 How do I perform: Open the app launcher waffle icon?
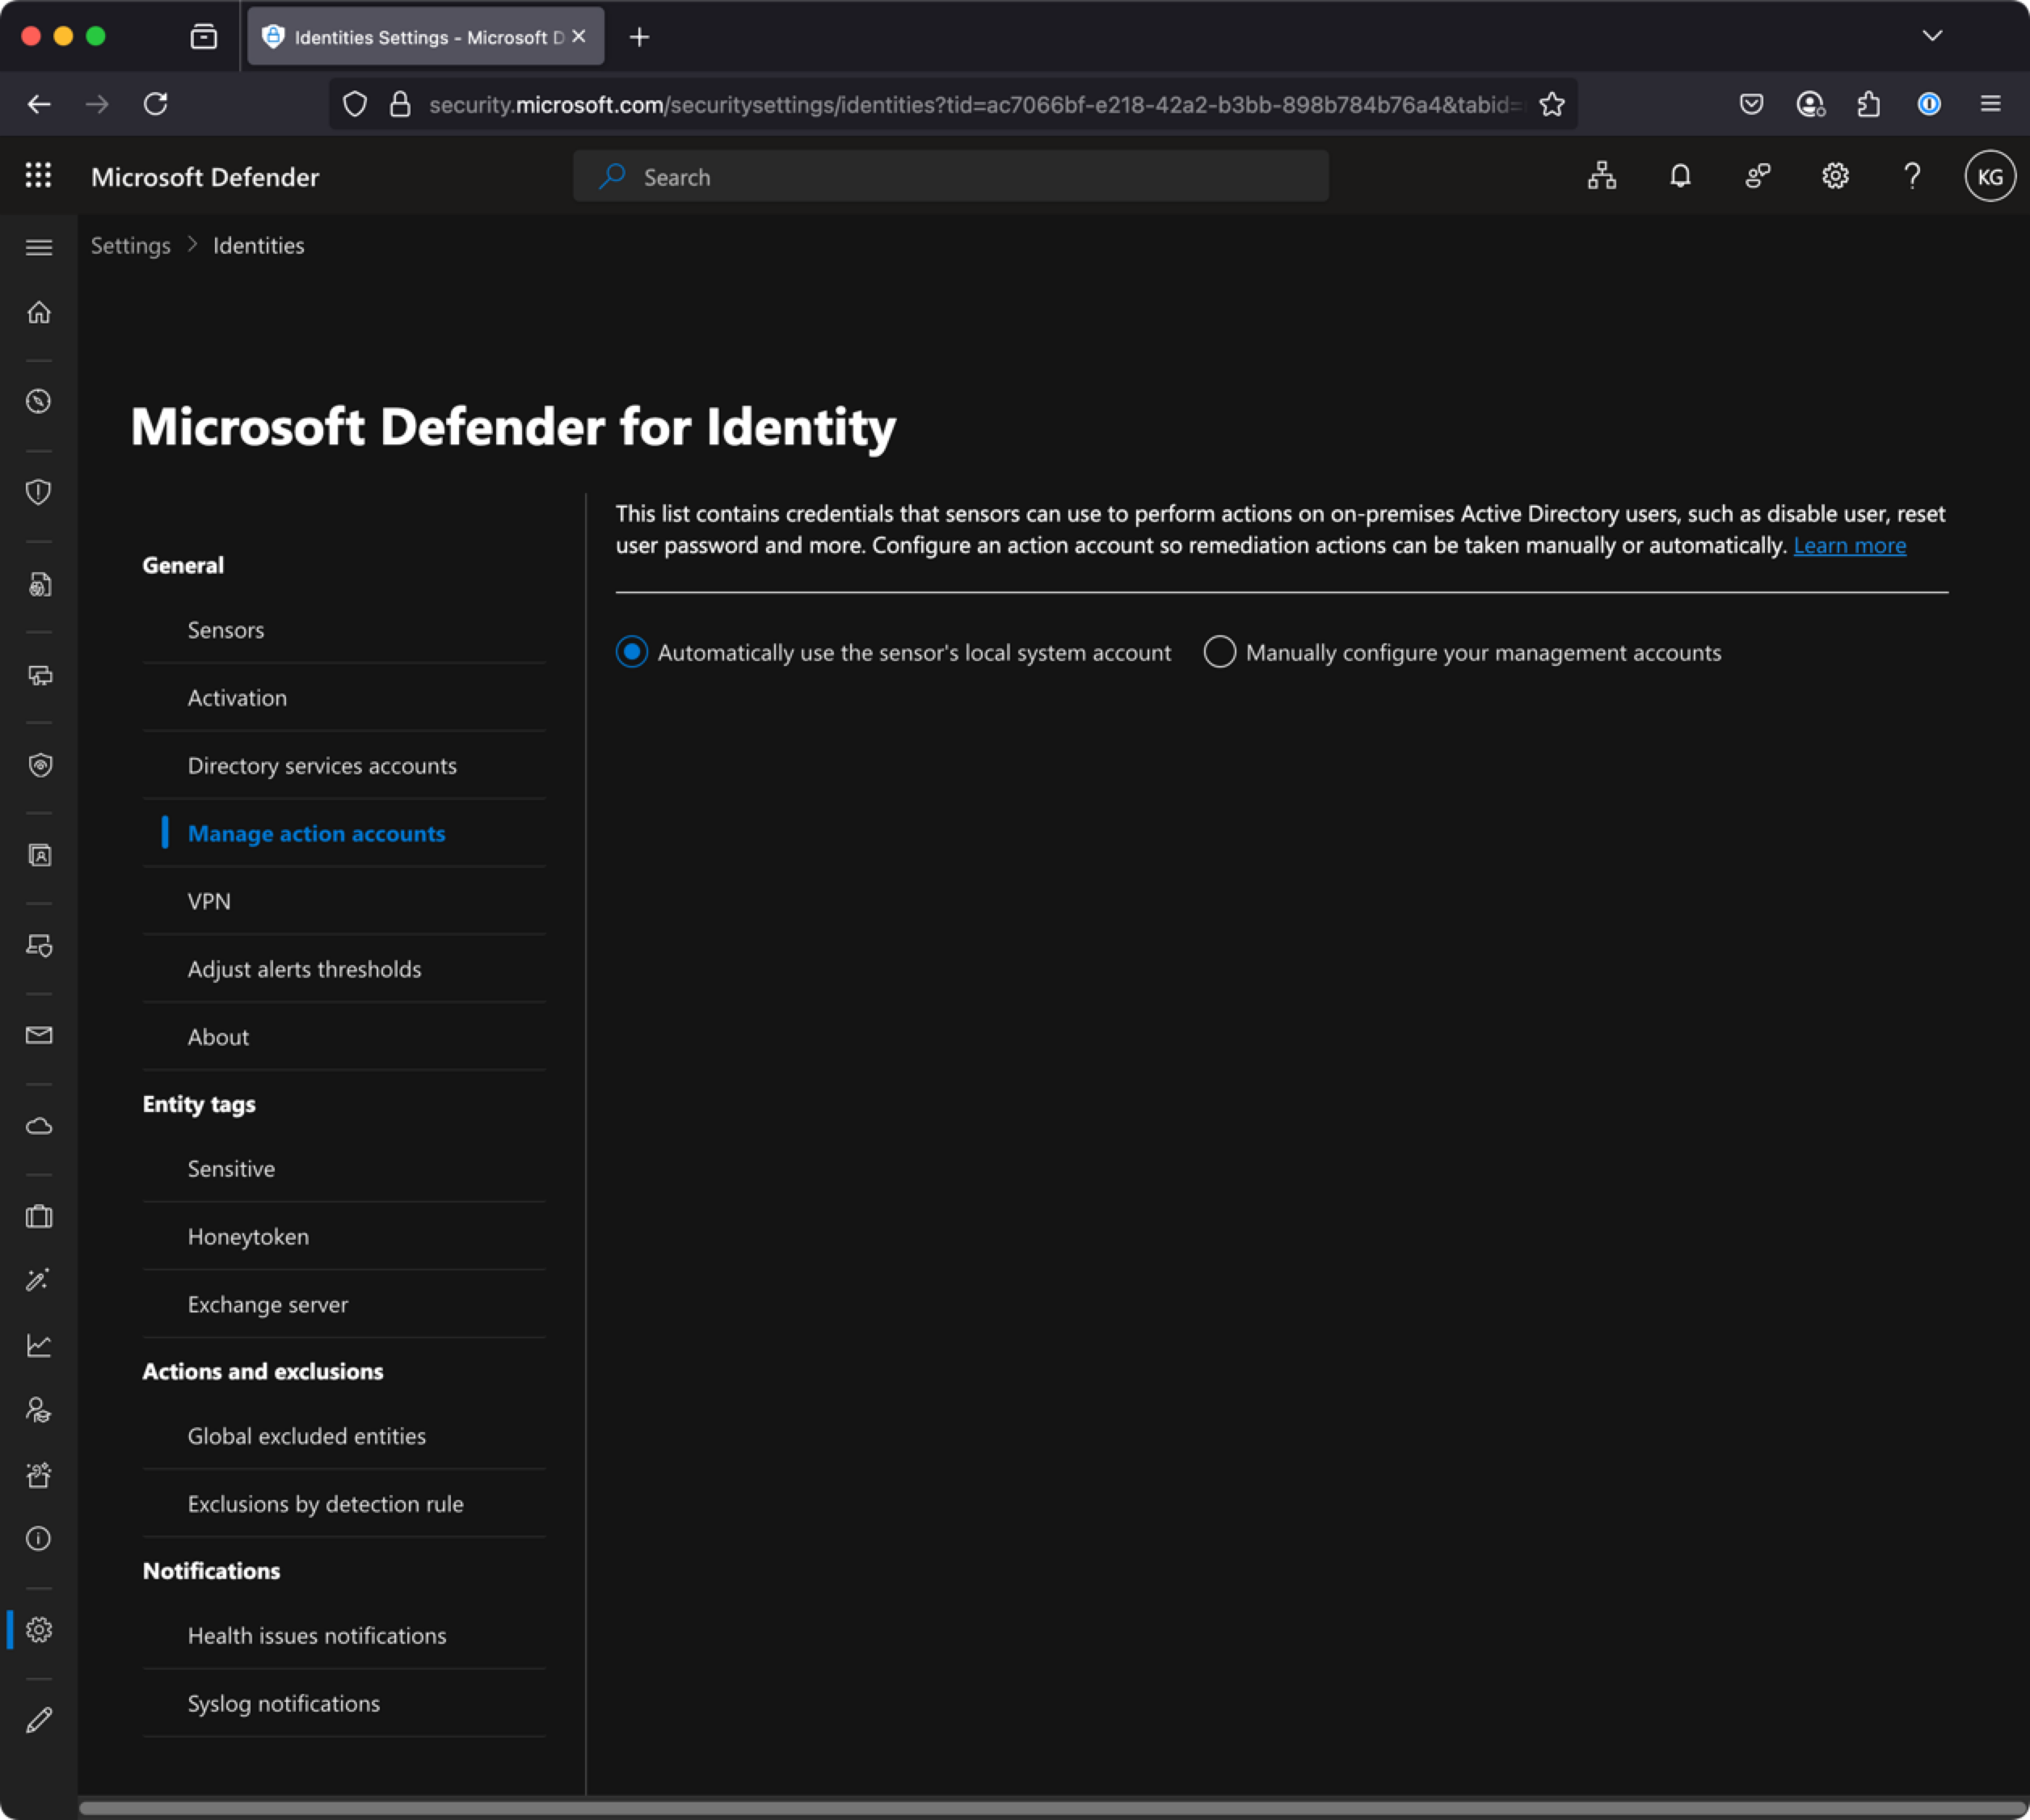pos(38,176)
